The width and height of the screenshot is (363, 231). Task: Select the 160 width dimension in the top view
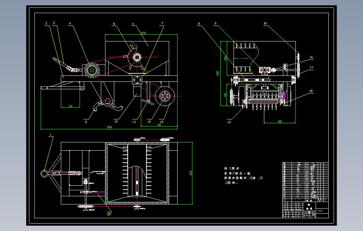pyautogui.click(x=191, y=173)
